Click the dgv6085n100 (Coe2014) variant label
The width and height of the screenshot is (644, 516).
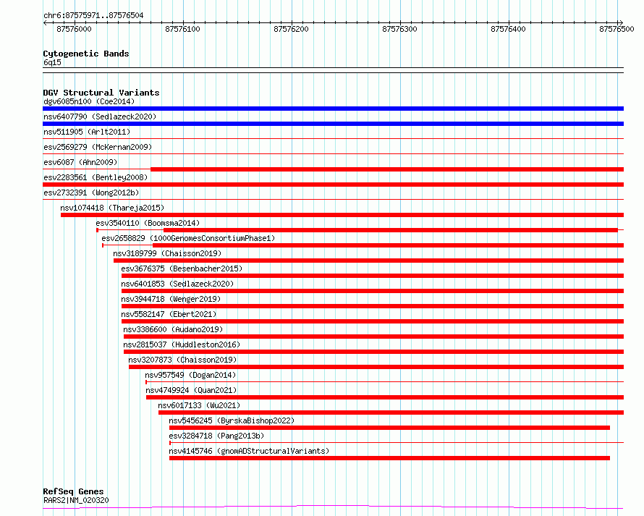click(89, 101)
